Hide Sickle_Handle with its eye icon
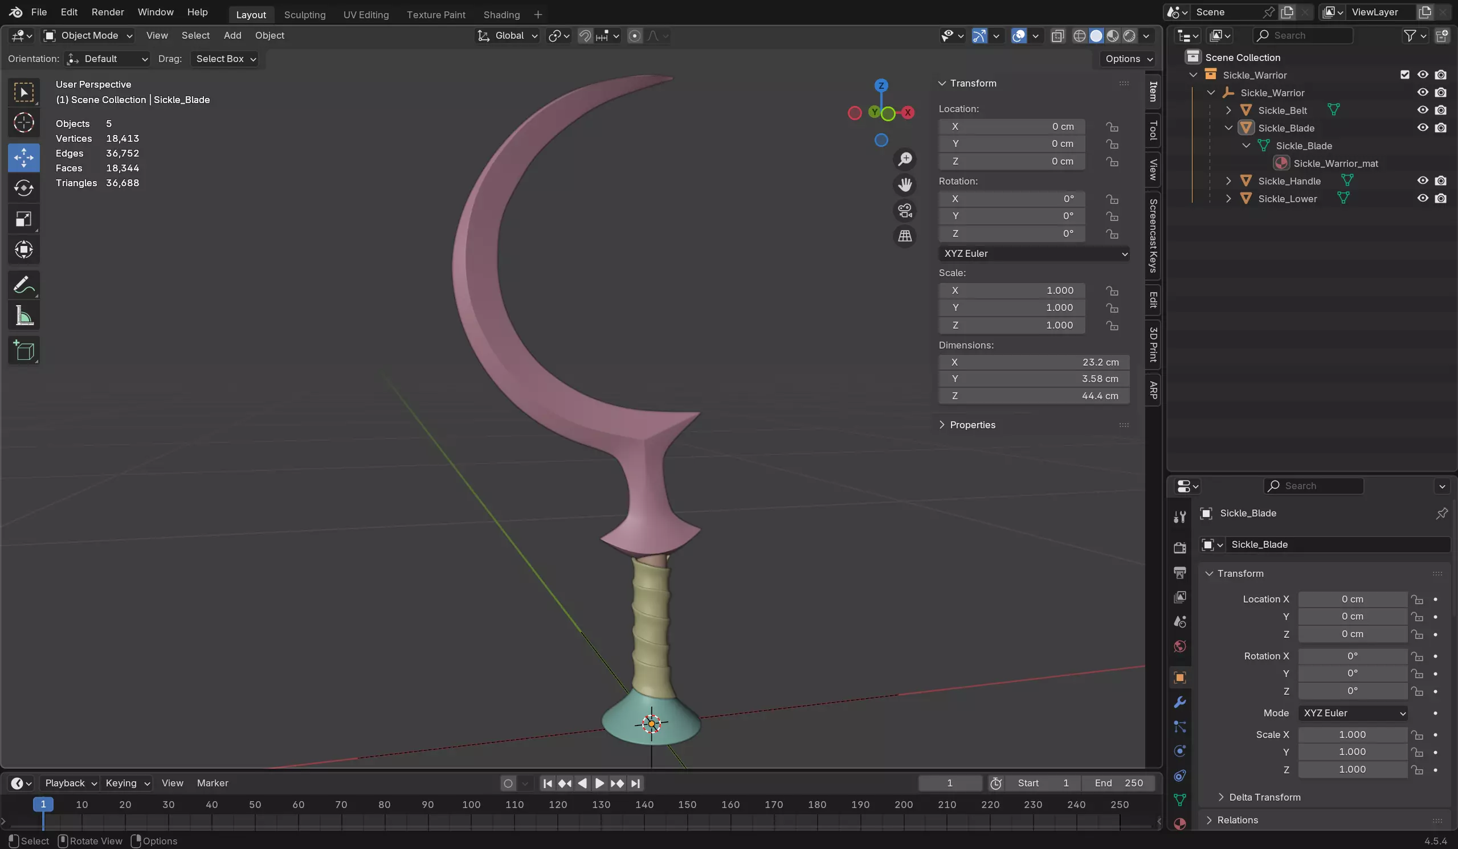This screenshot has height=849, width=1458. [1423, 181]
